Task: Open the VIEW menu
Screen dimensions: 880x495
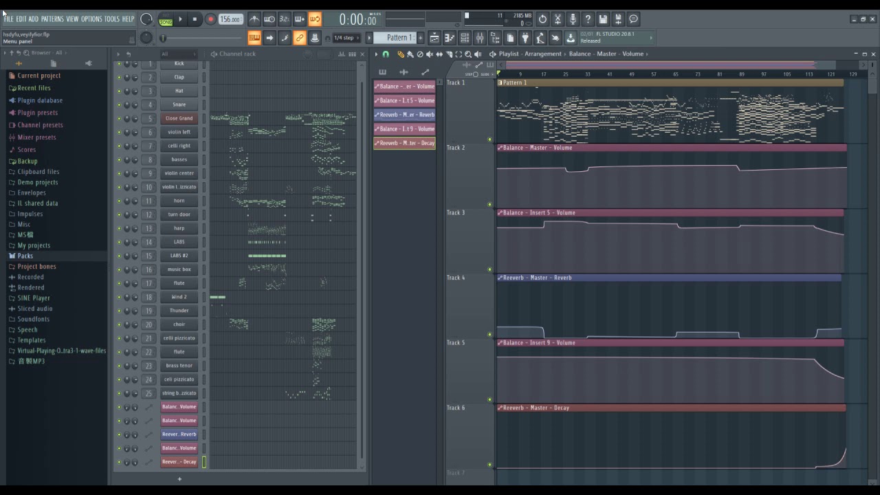Action: tap(72, 19)
